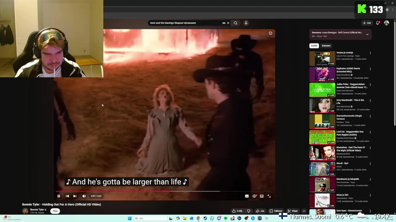Select the Katsotut filter chip
Screen dimensions: 396x222
(x=326, y=46)
